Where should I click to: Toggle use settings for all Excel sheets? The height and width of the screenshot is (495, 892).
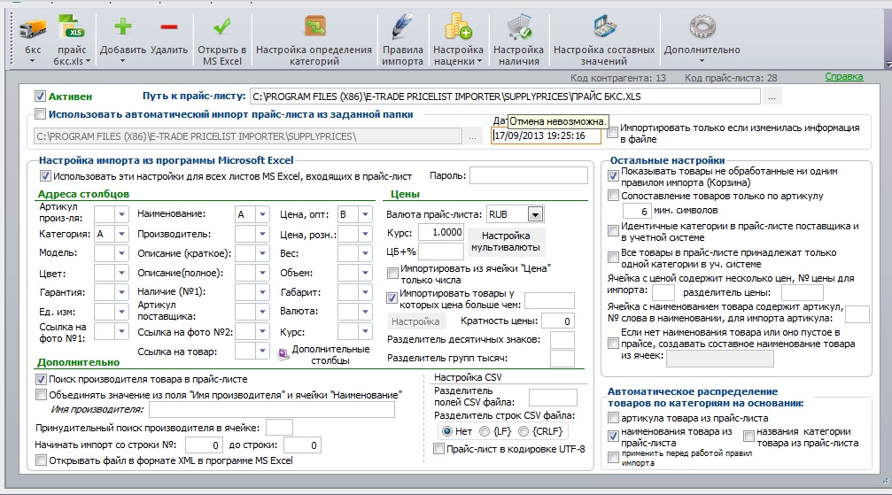click(45, 176)
